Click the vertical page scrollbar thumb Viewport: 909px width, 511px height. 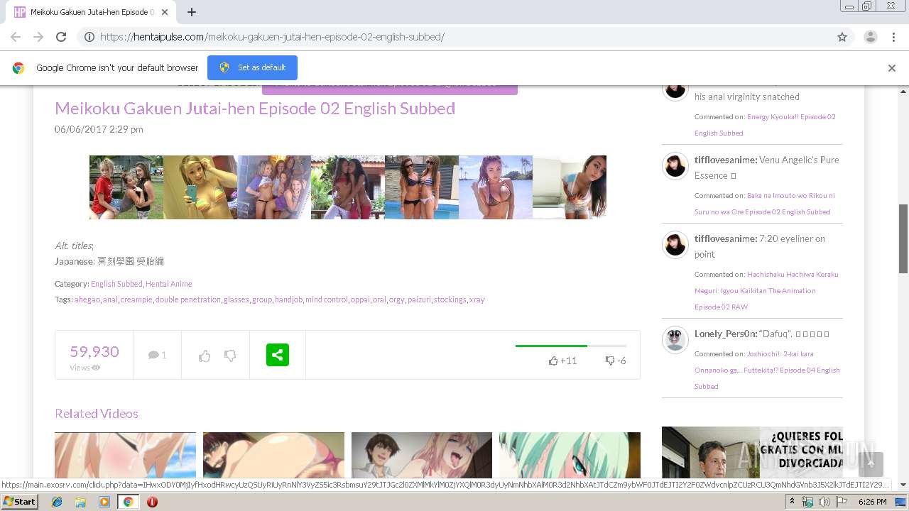[903, 238]
